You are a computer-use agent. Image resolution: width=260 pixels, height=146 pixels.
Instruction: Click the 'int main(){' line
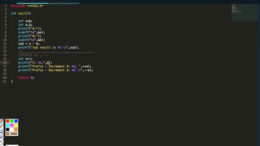pyautogui.click(x=21, y=13)
